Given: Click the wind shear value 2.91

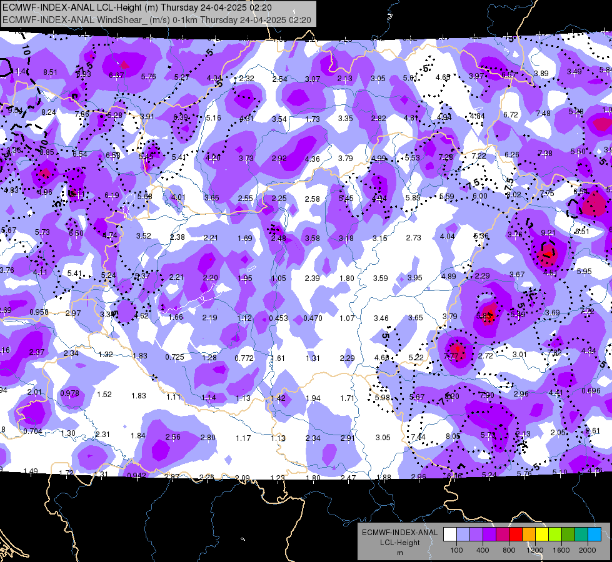Looking at the screenshot, I should click(348, 438).
